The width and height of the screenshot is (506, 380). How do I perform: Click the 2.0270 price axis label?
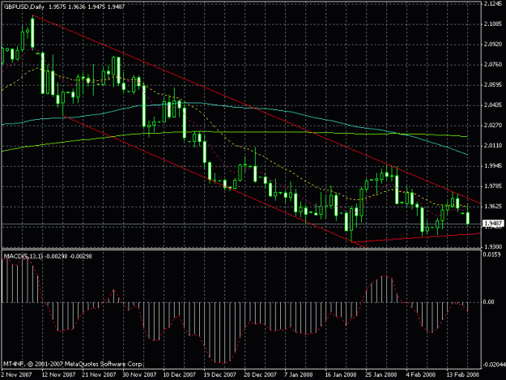493,126
